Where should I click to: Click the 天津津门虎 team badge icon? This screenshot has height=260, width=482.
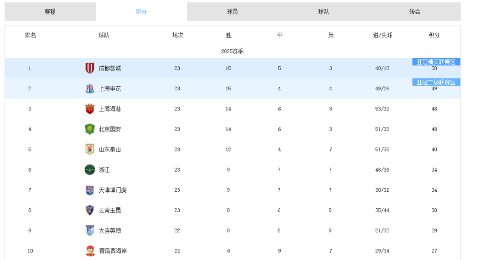click(89, 190)
